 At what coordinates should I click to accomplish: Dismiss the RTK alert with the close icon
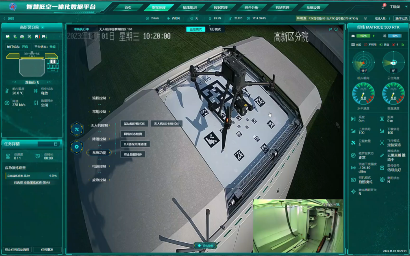[365, 19]
